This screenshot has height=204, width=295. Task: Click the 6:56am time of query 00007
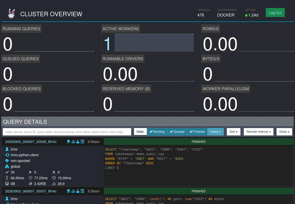coord(93,191)
